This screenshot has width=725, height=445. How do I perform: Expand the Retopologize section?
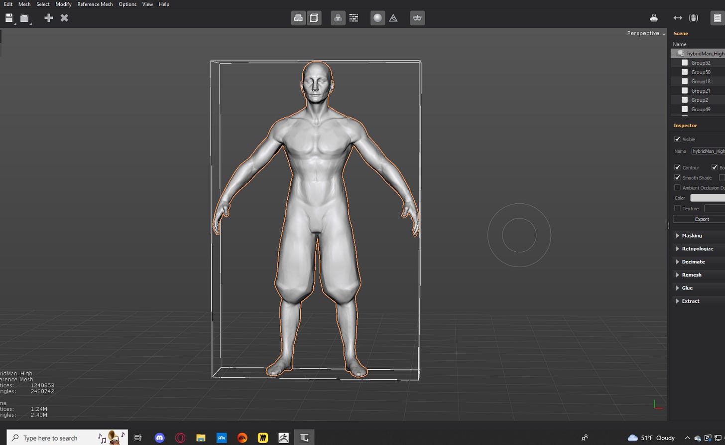(697, 249)
